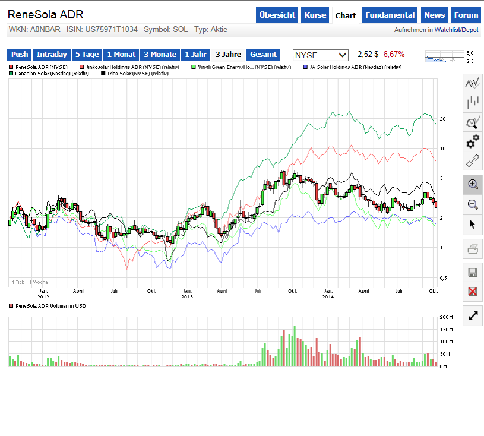Select the zoom out tool
Image resolution: width=484 pixels, height=436 pixels.
[473, 204]
